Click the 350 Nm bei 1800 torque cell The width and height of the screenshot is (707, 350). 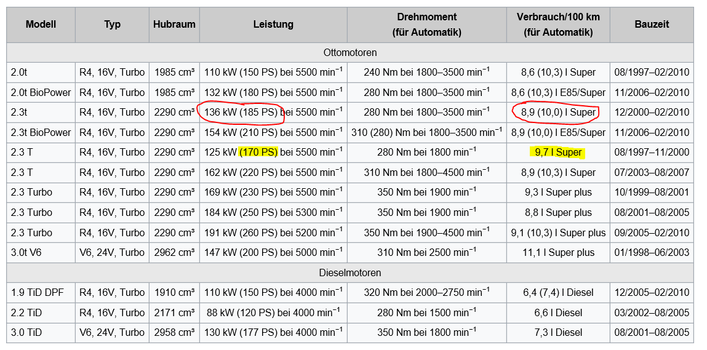point(427,333)
